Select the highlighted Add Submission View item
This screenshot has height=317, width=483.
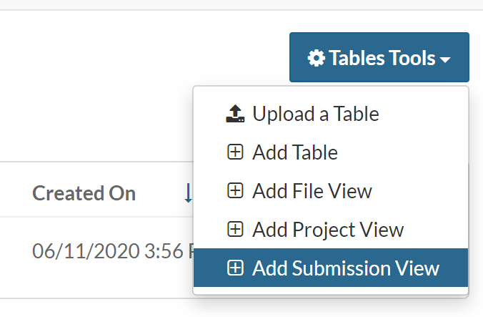[345, 268]
